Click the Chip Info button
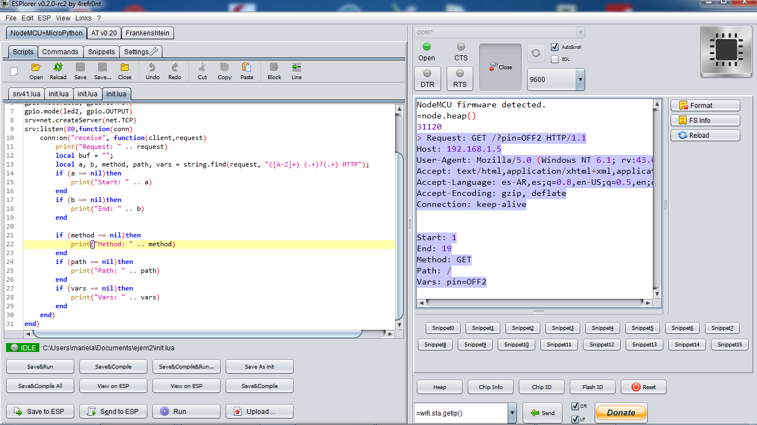 pos(490,387)
